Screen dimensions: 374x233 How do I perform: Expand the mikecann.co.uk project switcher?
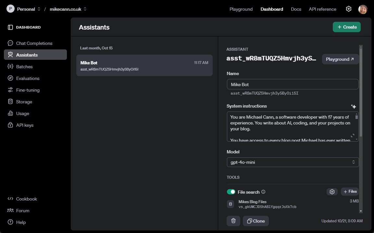pos(68,9)
